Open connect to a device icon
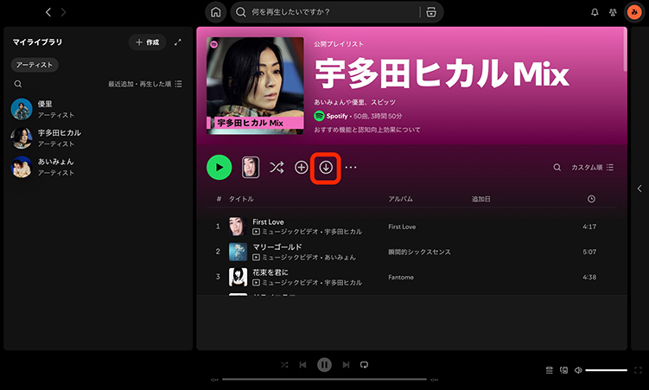Image resolution: width=649 pixels, height=390 pixels. pos(563,370)
